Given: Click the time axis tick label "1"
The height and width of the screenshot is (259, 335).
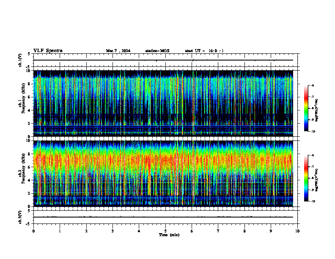Looking at the screenshot, I should 60,231.
